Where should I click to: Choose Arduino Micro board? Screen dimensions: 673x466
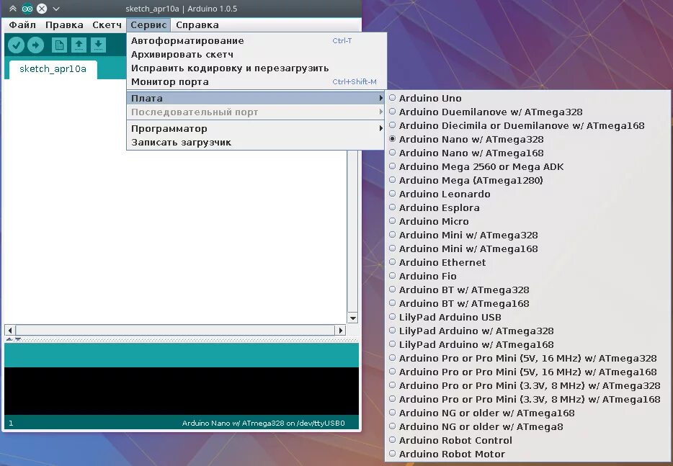coord(527,221)
